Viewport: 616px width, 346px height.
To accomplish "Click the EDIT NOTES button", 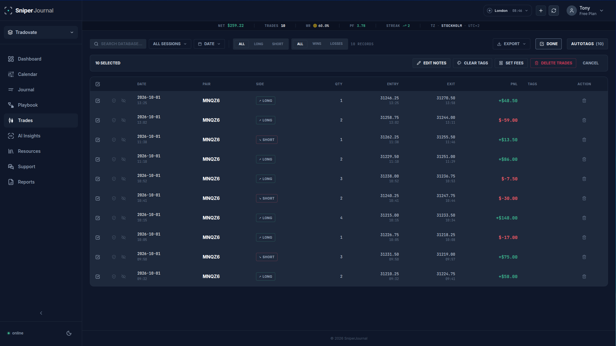I will click(x=432, y=63).
